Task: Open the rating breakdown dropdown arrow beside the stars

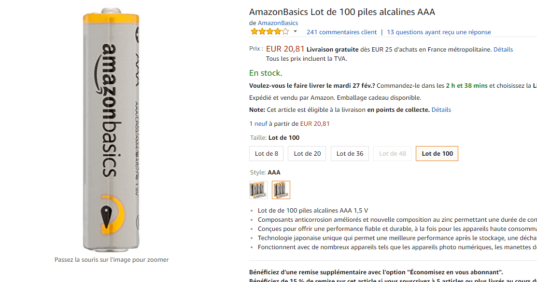Action: coord(295,31)
